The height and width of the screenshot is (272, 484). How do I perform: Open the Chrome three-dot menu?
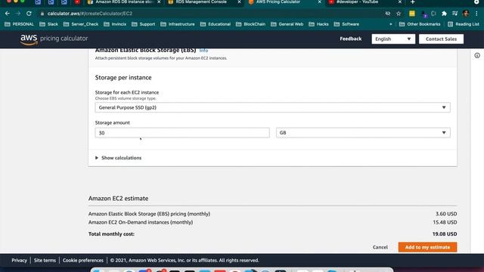pyautogui.click(x=477, y=14)
